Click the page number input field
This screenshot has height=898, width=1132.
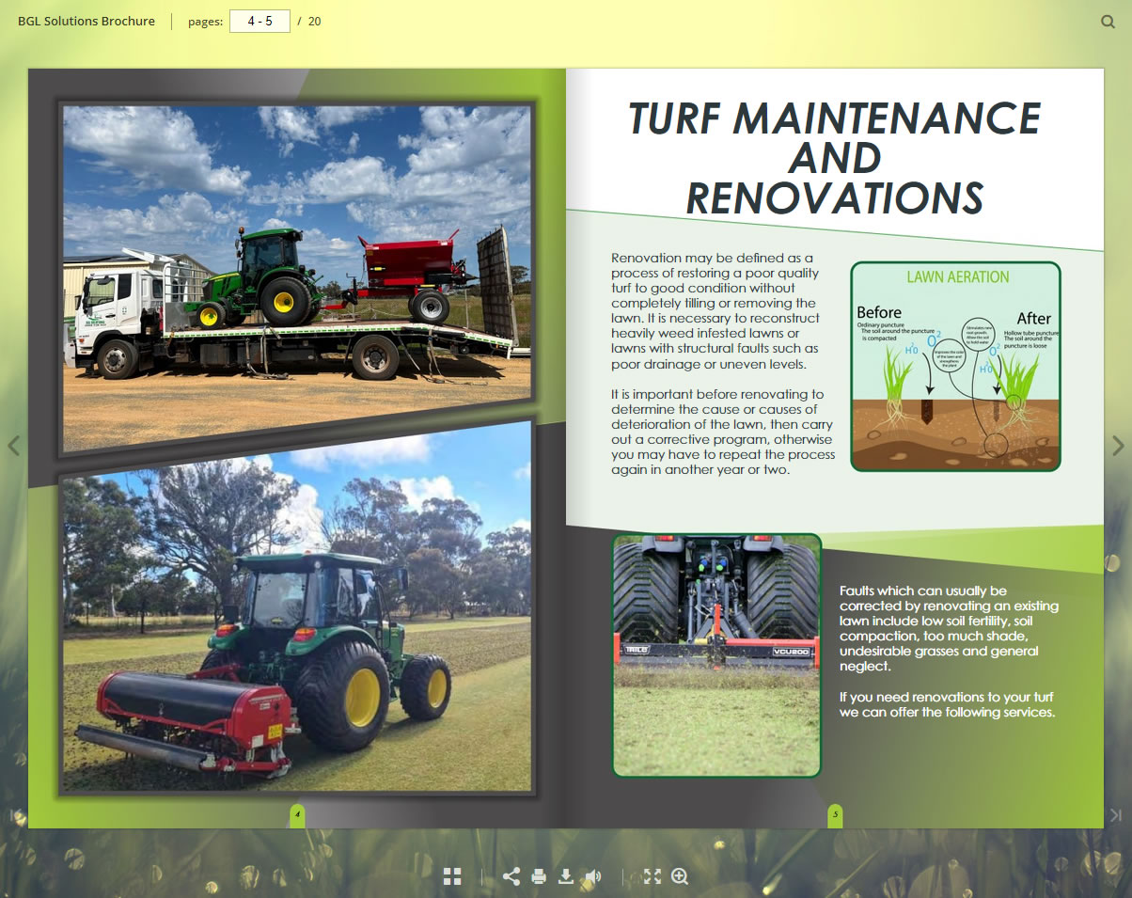pyautogui.click(x=259, y=21)
